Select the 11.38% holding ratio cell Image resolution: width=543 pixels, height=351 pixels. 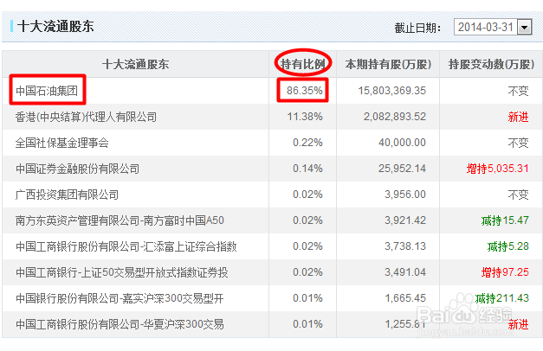(305, 117)
